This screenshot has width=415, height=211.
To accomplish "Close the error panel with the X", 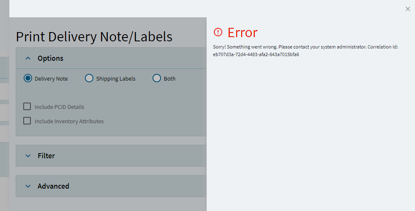I will [407, 9].
